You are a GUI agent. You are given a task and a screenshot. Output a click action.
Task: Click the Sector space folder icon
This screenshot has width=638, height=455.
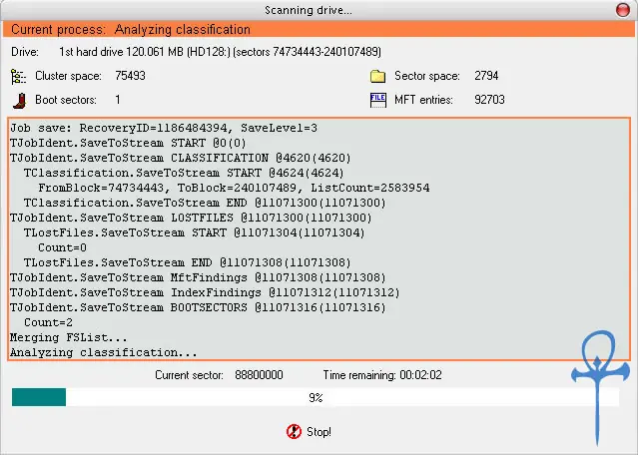377,76
